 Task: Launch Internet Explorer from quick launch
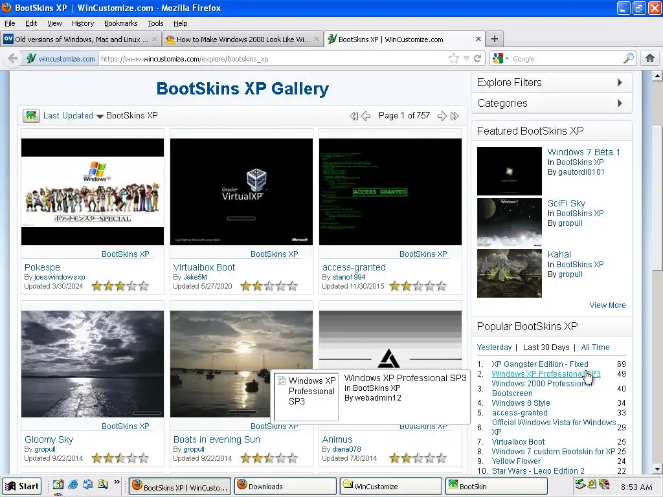click(x=73, y=484)
